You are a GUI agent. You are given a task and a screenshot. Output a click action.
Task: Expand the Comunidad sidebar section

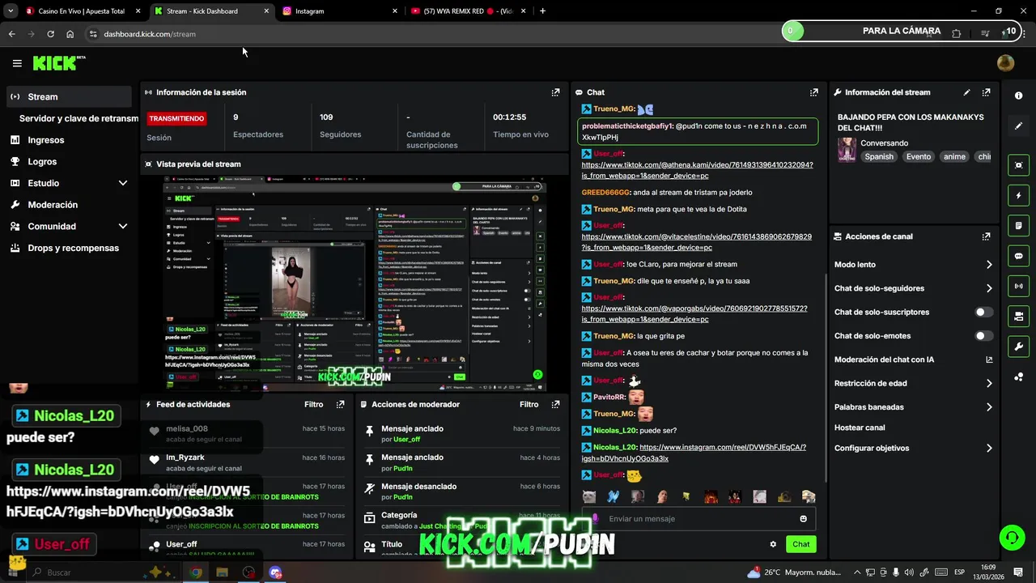[x=123, y=227]
